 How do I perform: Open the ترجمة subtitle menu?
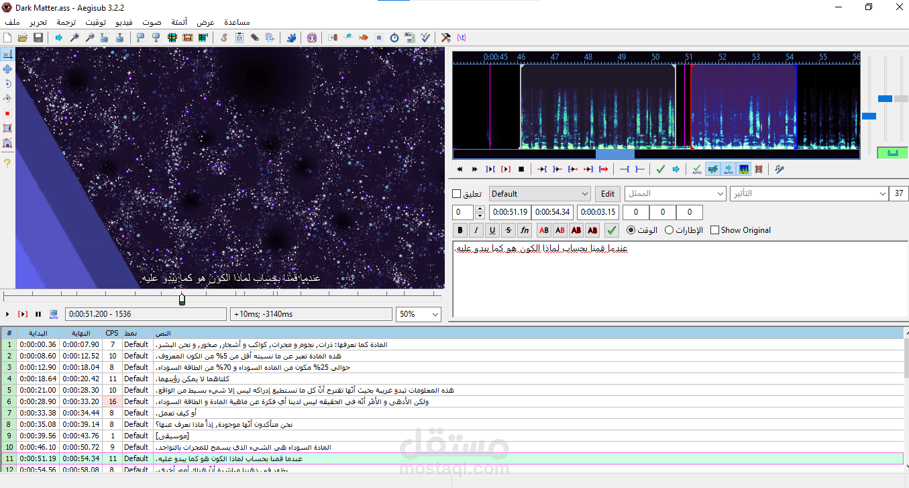[66, 22]
